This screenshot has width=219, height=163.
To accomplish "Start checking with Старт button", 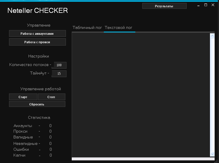I will pyautogui.click(x=23, y=97).
